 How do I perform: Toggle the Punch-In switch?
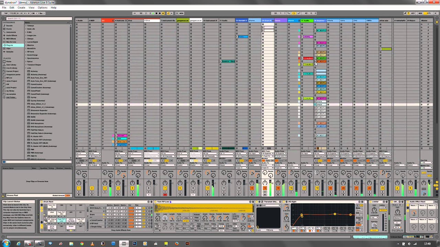point(288,13)
